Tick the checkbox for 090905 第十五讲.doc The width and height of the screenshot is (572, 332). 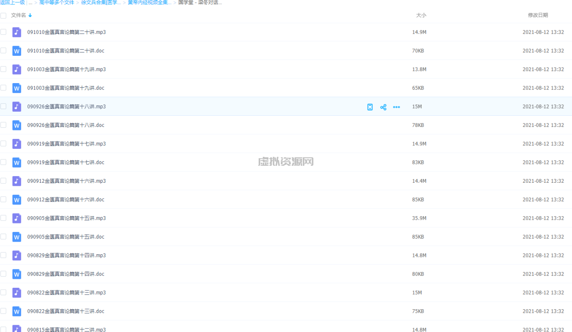[4, 236]
